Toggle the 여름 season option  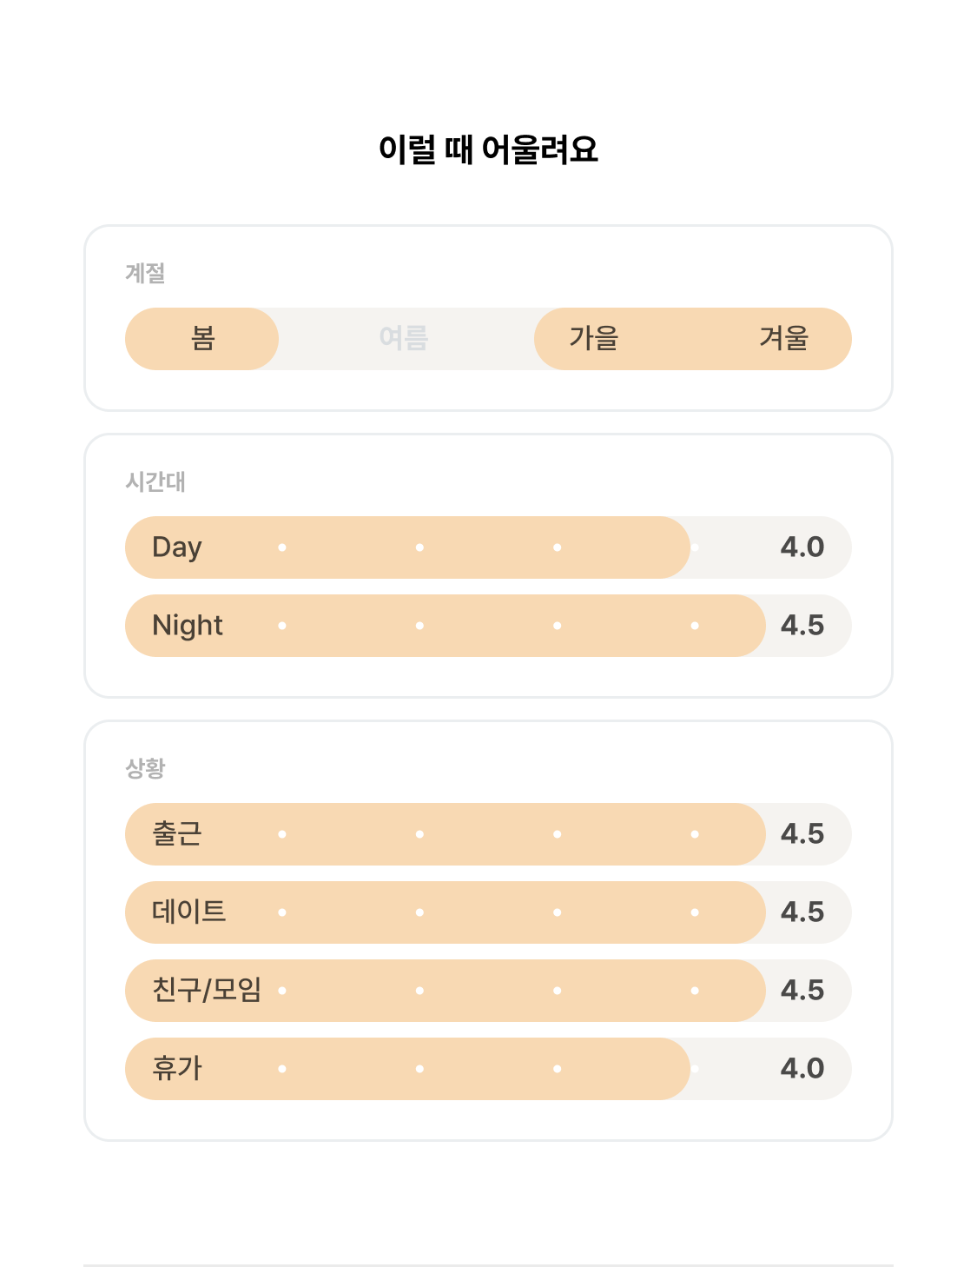404,339
